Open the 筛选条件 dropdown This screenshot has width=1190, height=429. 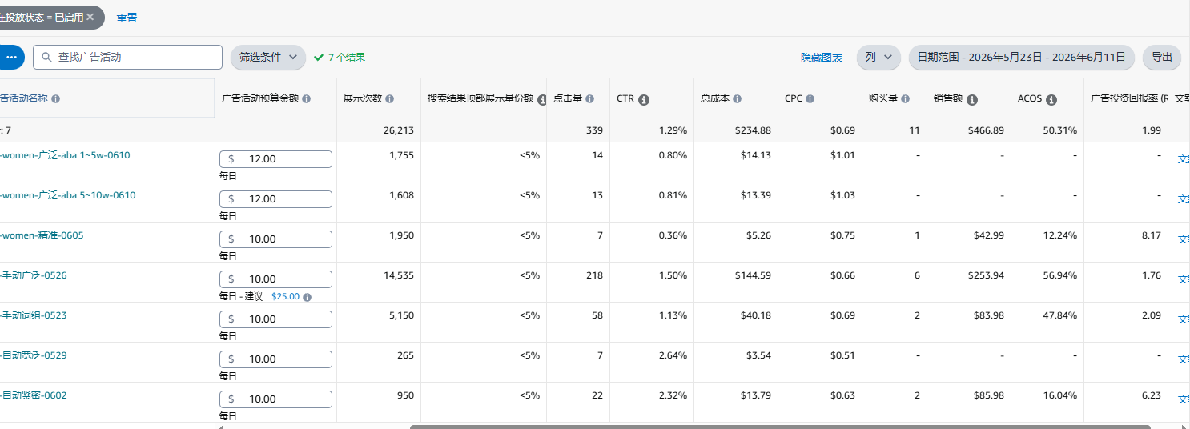(x=268, y=58)
